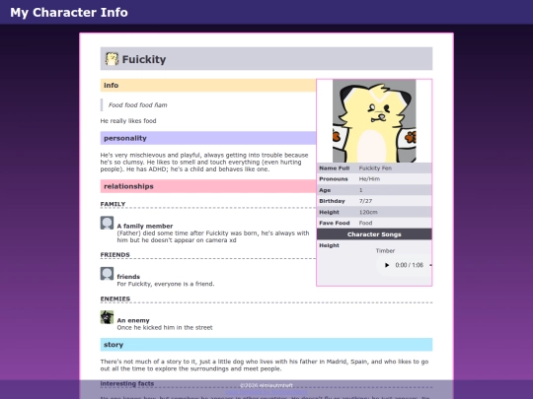The height and width of the screenshot is (399, 533).
Task: Click 'An enemy' entry name
Action: tap(133, 320)
